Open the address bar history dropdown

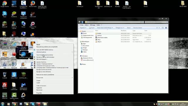pyautogui.click(x=140, y=22)
